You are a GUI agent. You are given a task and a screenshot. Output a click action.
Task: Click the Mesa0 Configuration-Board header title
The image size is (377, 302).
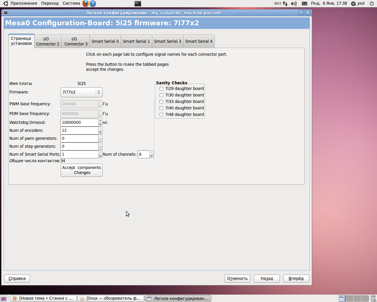click(x=102, y=23)
